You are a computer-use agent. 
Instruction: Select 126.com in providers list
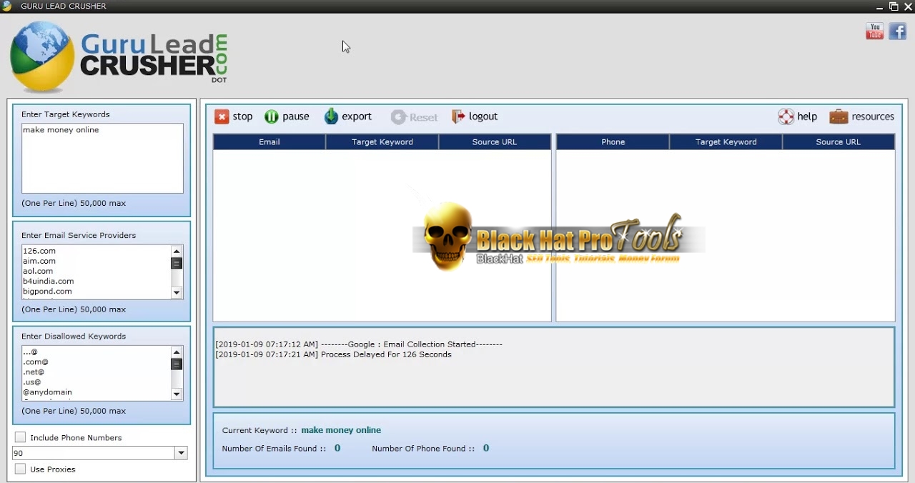[39, 251]
